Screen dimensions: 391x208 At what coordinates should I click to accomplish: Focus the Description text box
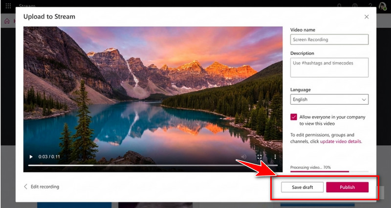[329, 68]
